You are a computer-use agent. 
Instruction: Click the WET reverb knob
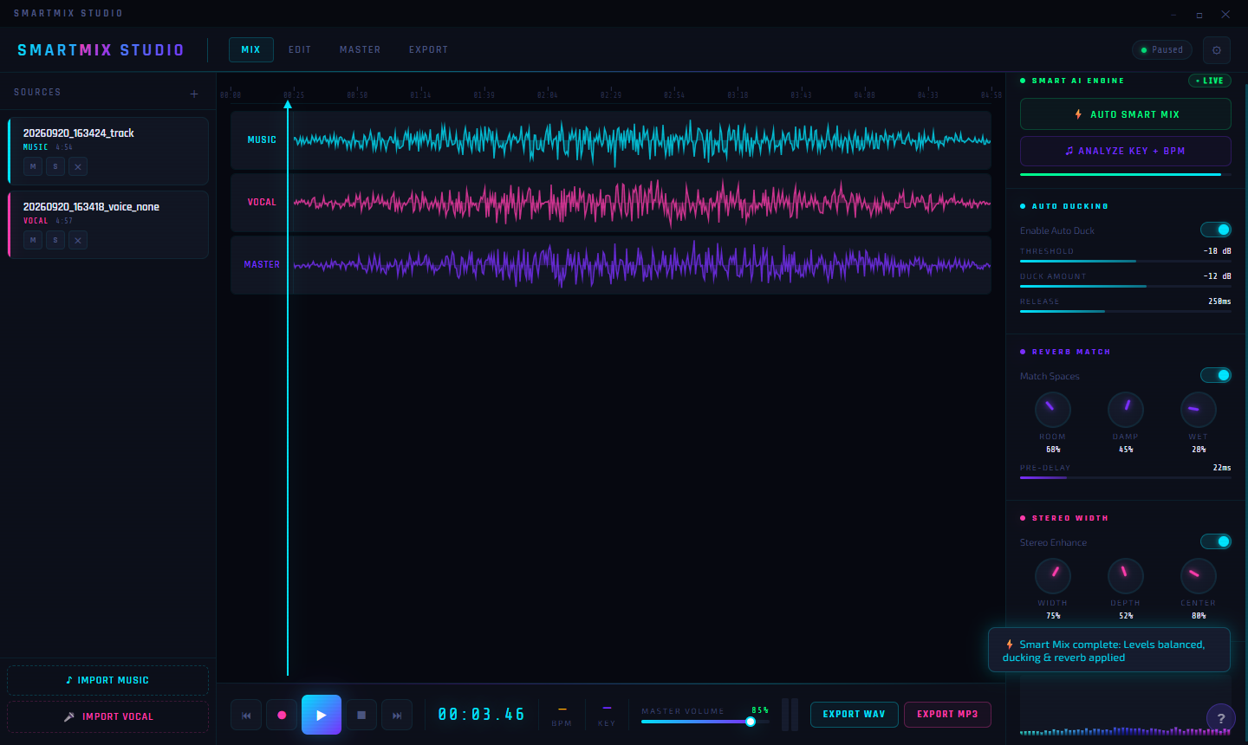tap(1199, 410)
